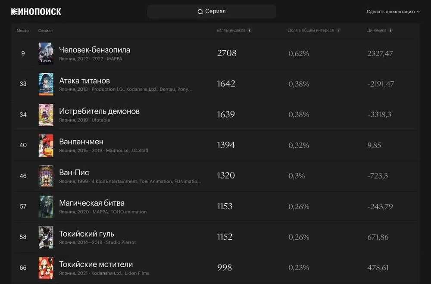Screen dimensions: 431x284
Task: Open Токийские мстители poster thumbnail
Action: (x=46, y=268)
